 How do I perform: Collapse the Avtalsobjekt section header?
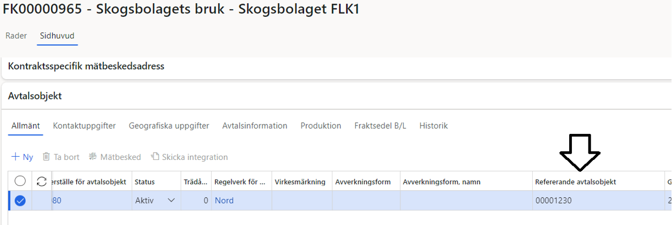(x=35, y=95)
